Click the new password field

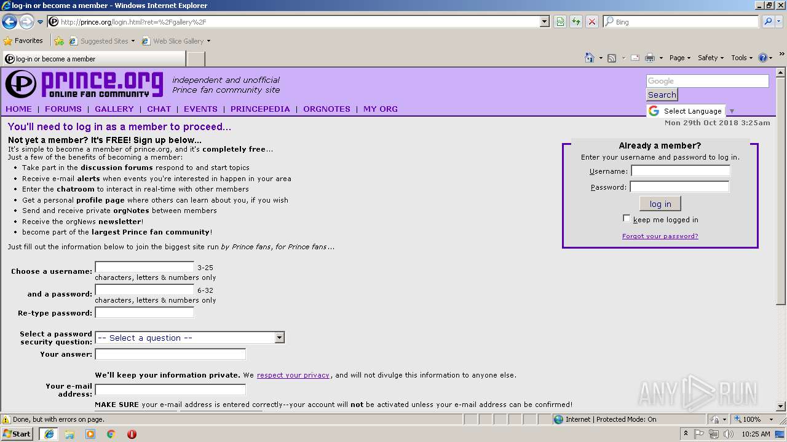coord(144,290)
